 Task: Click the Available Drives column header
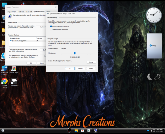(22, 38)
